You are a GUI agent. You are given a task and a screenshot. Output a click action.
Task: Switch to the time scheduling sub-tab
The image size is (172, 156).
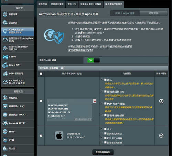click(153, 13)
